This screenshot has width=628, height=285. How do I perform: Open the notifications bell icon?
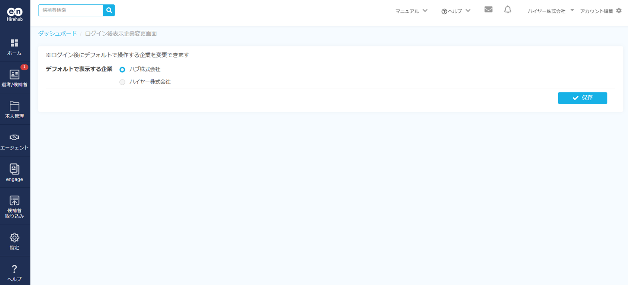click(x=508, y=9)
